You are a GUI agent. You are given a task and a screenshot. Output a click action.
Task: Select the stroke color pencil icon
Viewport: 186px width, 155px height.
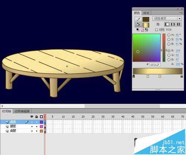[x=138, y=19]
